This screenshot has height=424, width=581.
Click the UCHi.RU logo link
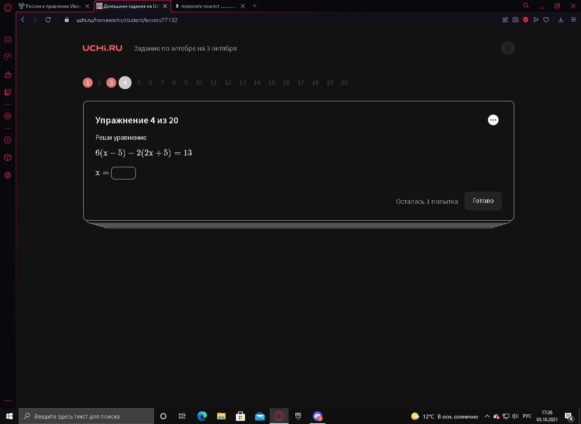tap(102, 48)
